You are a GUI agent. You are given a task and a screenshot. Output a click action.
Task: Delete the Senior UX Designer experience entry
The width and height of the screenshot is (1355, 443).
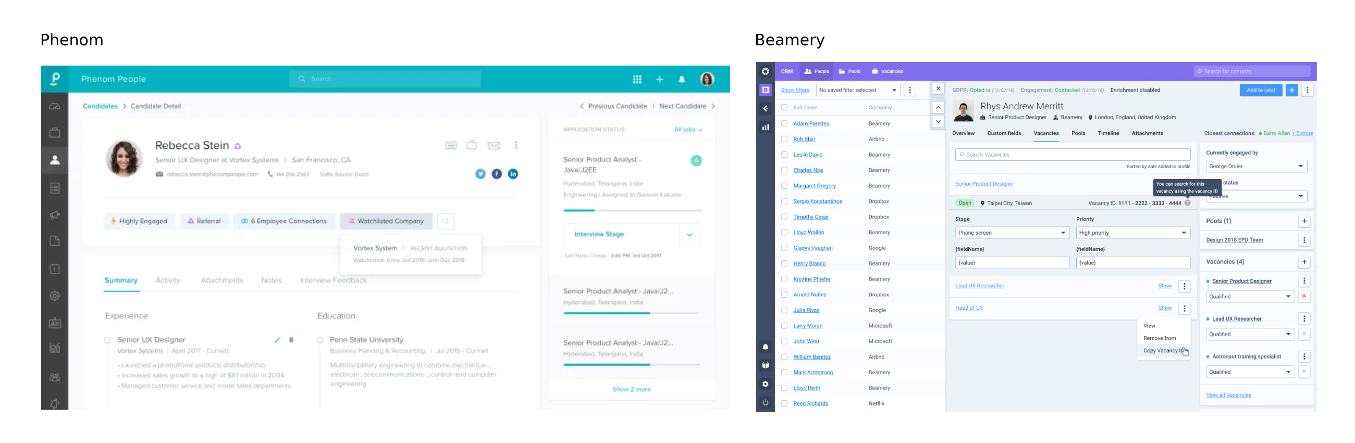point(291,340)
